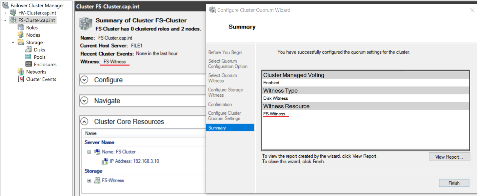Open the Networks icon in tree
Viewport: 477px width, 196px height.
[21, 71]
